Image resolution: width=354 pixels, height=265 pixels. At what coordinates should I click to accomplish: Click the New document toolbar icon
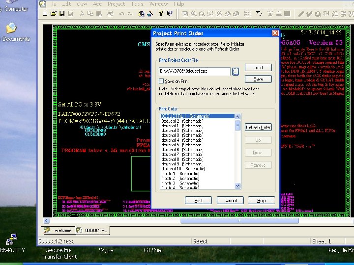coord(45,14)
